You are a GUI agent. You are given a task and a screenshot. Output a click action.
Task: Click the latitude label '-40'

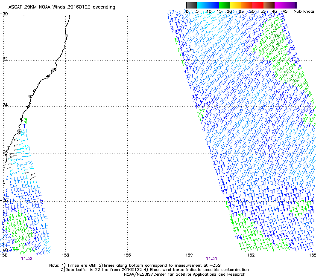click(4, 250)
